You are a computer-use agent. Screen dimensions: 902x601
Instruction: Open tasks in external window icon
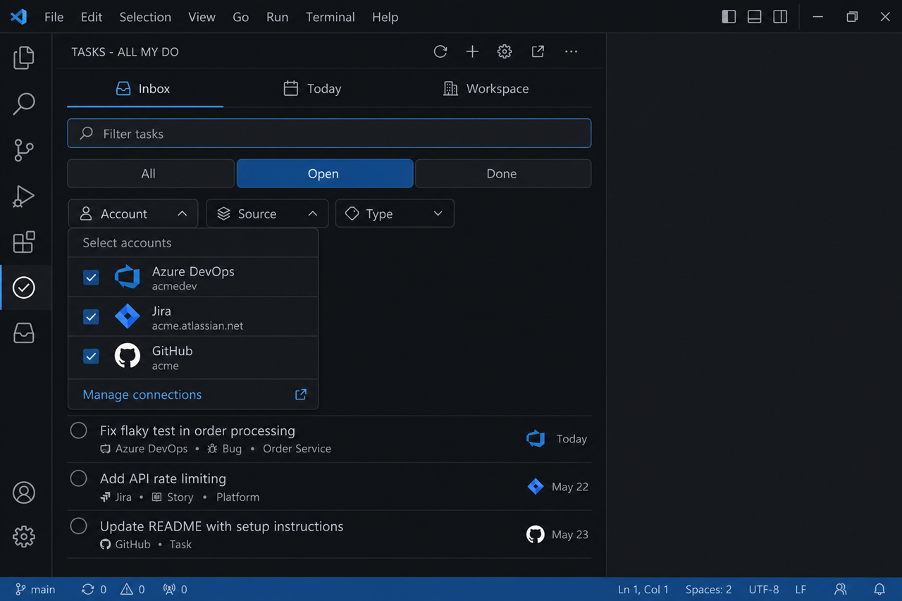[538, 51]
